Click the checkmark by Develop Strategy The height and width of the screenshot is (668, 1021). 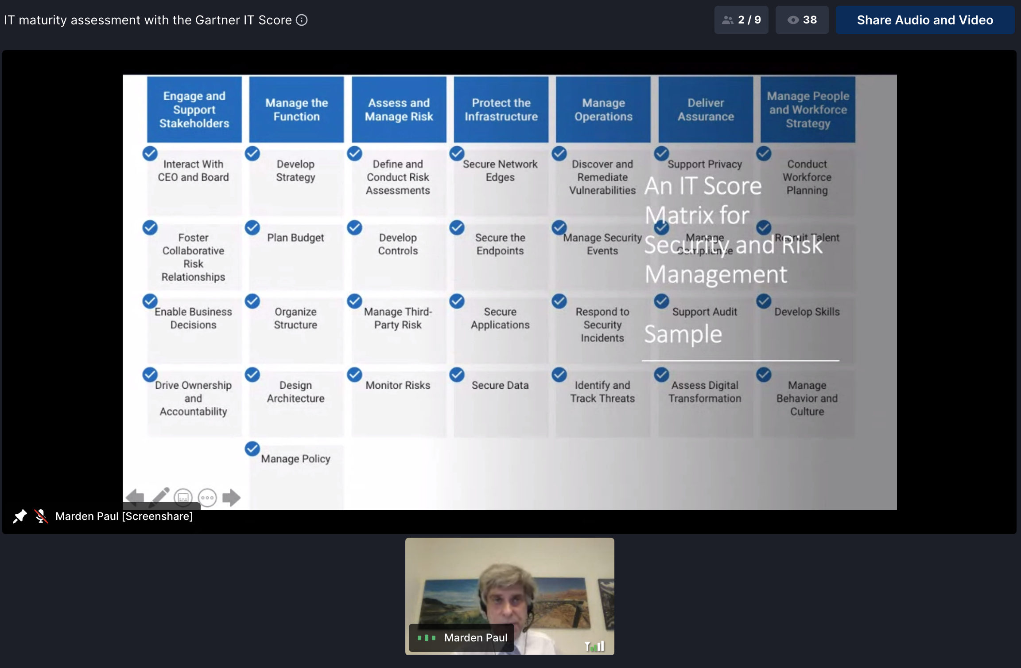pyautogui.click(x=252, y=153)
